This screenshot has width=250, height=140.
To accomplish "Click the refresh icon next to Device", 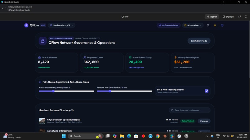I will 240,16.
